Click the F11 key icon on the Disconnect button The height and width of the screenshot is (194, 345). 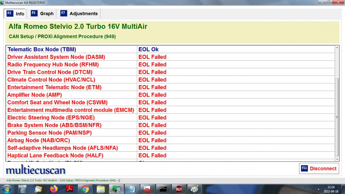click(x=304, y=168)
